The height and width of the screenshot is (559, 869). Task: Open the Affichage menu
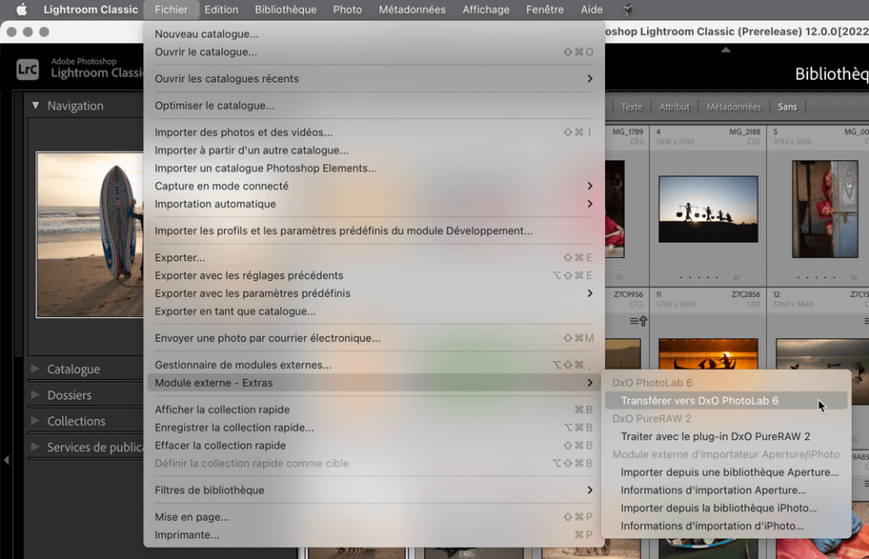(x=486, y=9)
